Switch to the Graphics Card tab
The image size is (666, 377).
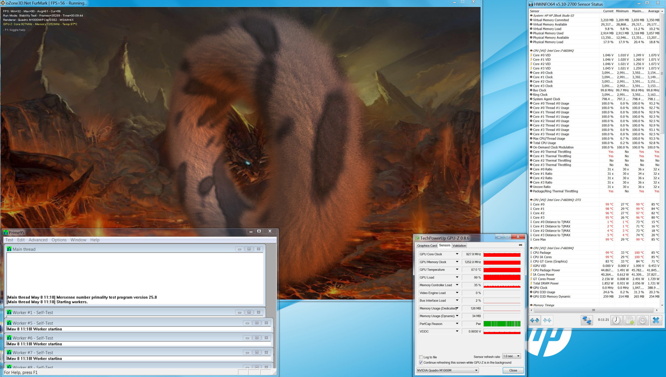pyautogui.click(x=427, y=246)
